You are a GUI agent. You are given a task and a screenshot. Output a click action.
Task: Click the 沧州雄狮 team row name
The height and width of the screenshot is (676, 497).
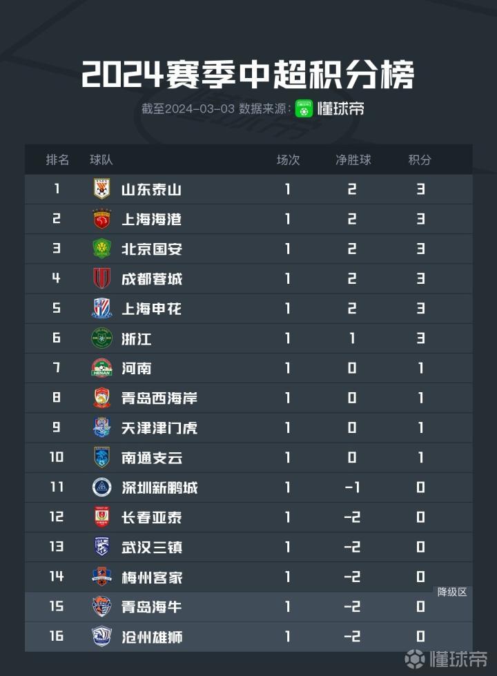click(x=151, y=637)
